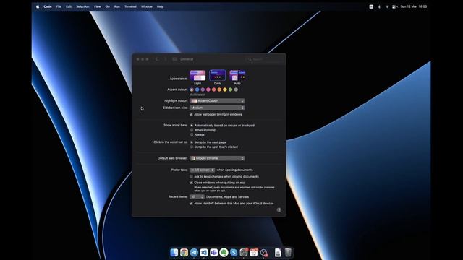463x260 pixels.
Task: Open the Apple menu
Action: click(38, 6)
